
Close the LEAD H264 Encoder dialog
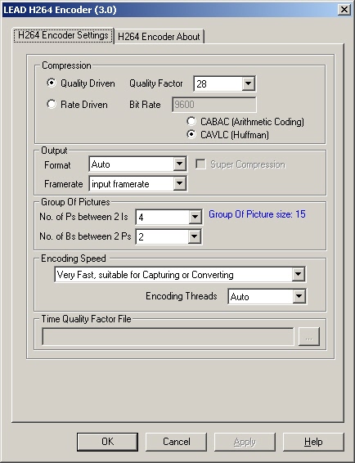pos(344,10)
